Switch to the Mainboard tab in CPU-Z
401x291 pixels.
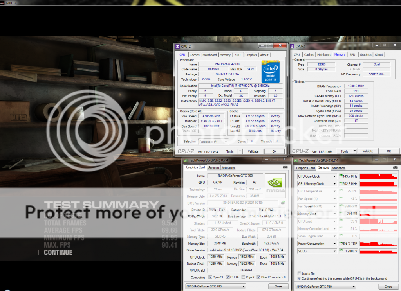(210, 55)
